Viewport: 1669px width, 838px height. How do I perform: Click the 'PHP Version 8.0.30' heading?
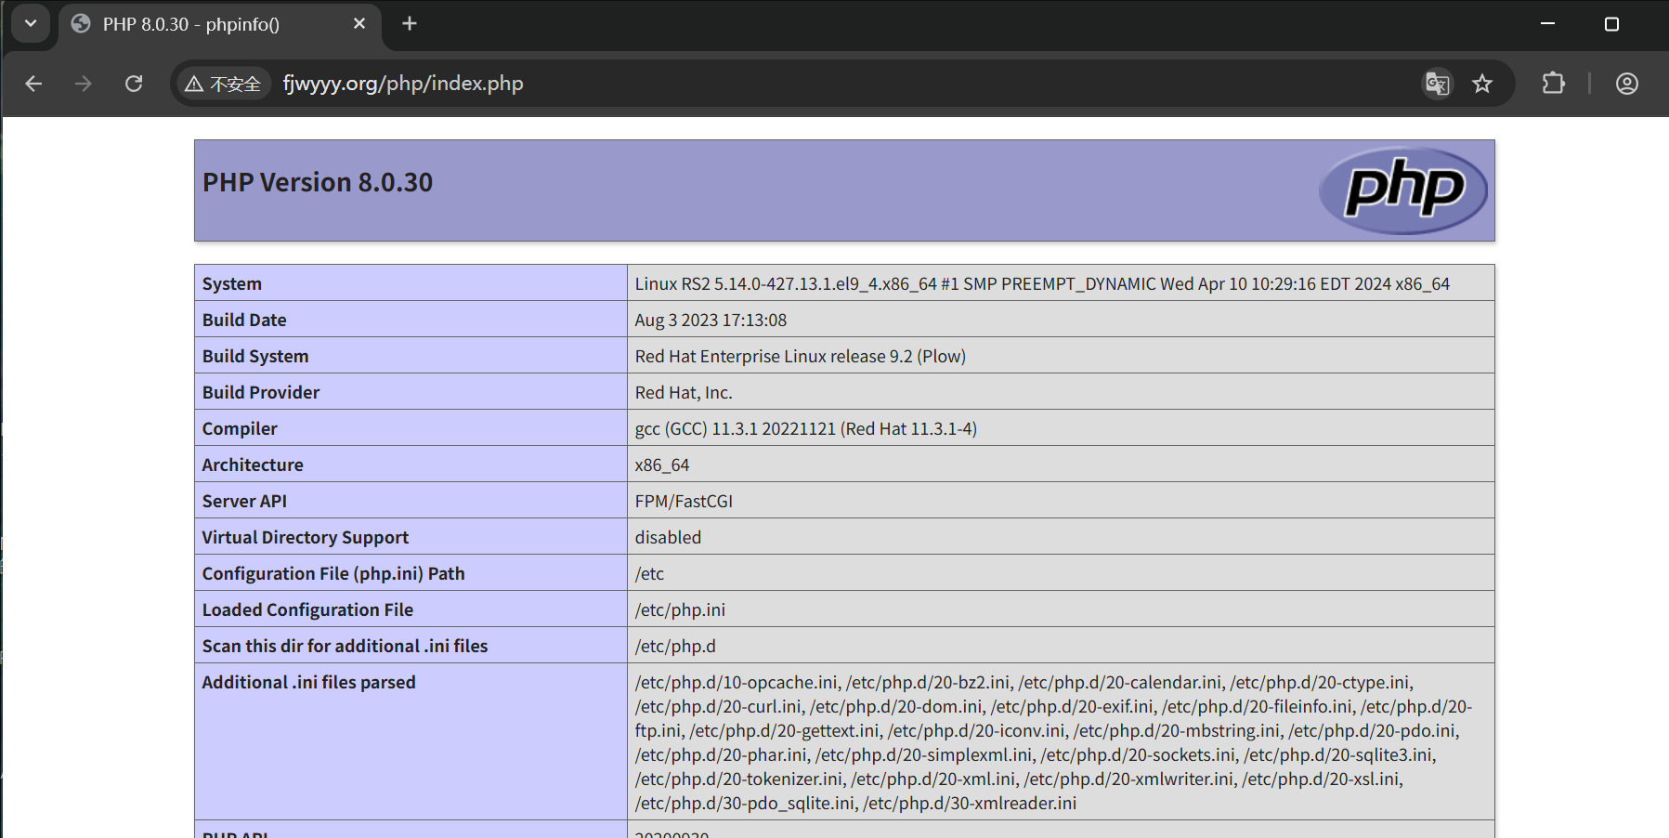(318, 182)
